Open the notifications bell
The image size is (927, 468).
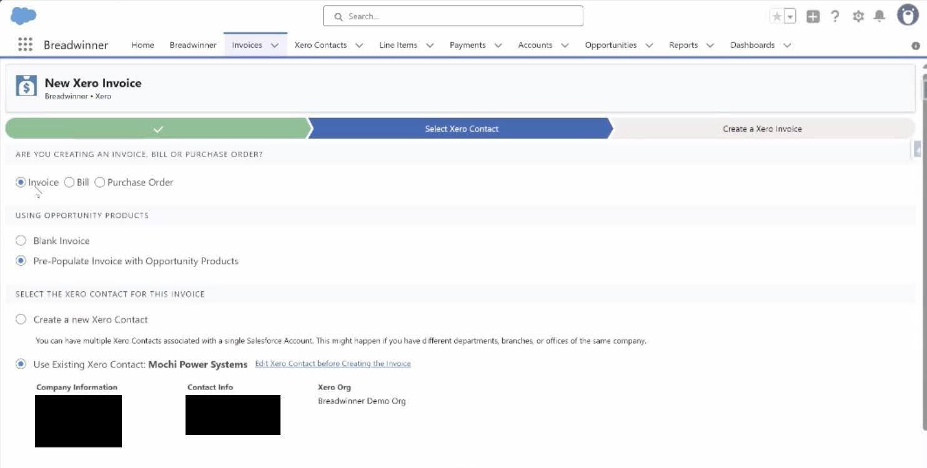pos(880,16)
